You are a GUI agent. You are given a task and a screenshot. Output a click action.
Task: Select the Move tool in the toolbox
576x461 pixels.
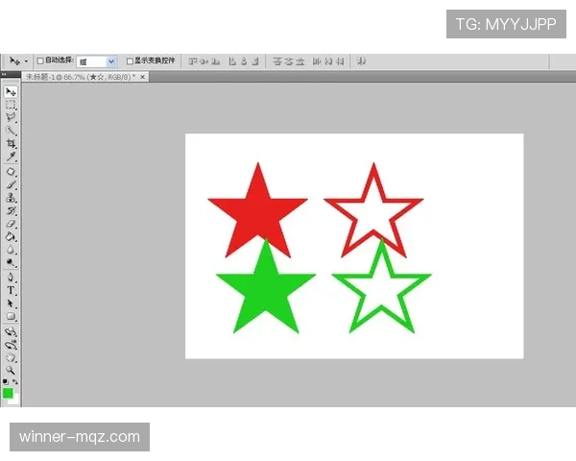click(x=11, y=92)
